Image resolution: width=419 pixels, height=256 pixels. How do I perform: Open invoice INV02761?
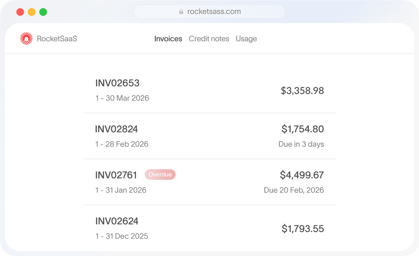pyautogui.click(x=116, y=175)
